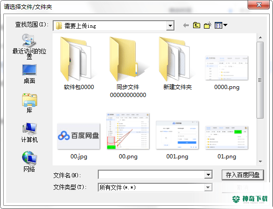Select 计算机 in the places bar
The height and width of the screenshot is (209, 273).
point(29,133)
